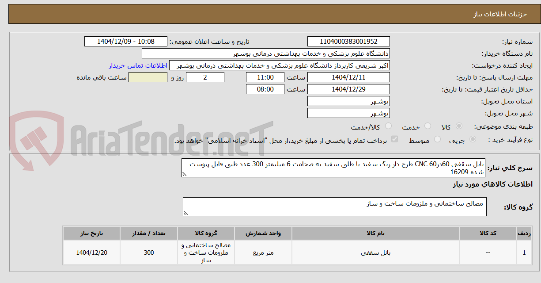The height and width of the screenshot is (283, 541).
Task: Click the متر مربع unit cell
Action: [263, 252]
